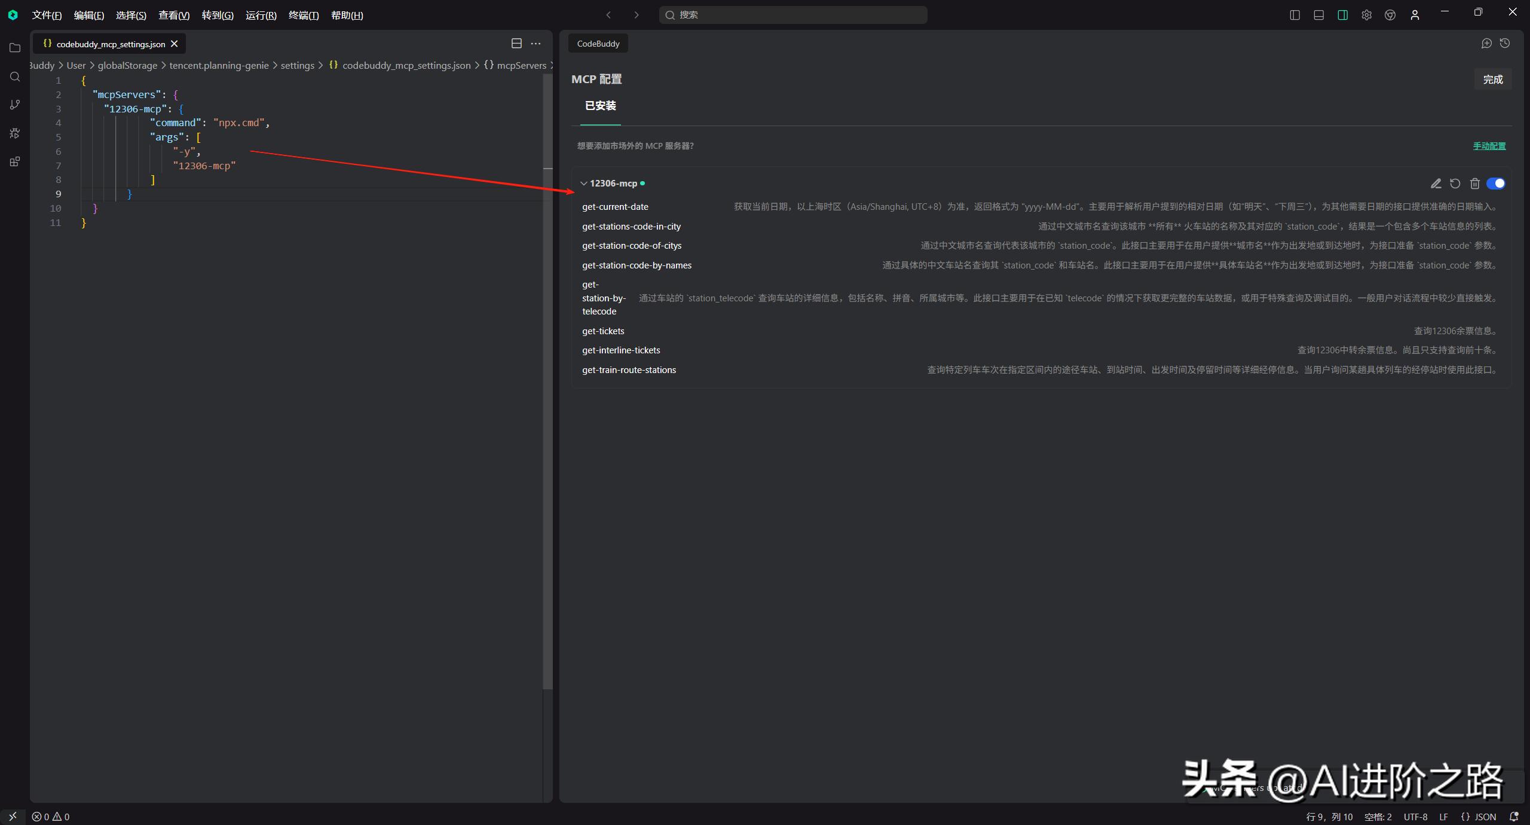Collapse the 12306-mcp tools list
Image resolution: width=1530 pixels, height=825 pixels.
[x=583, y=184]
